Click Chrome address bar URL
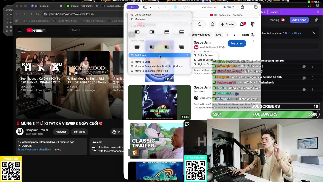This screenshot has height=182, width=323. pyautogui.click(x=71, y=14)
